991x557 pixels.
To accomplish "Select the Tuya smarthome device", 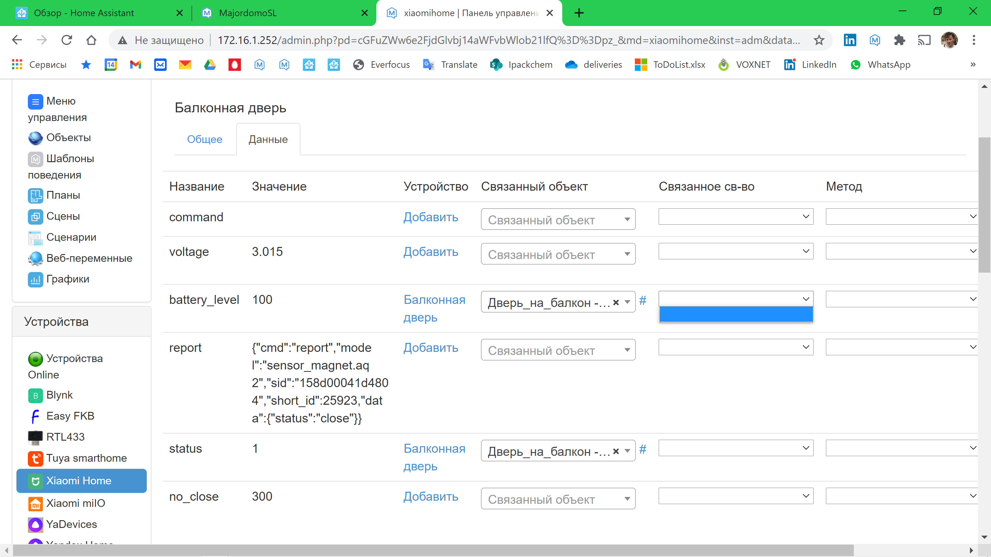I will pos(86,458).
